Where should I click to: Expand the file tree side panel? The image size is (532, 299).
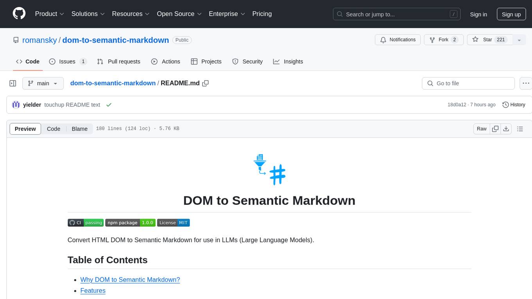(13, 83)
